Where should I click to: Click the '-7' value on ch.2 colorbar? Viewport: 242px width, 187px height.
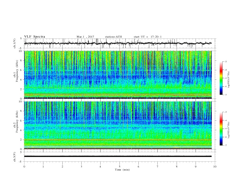(225, 145)
